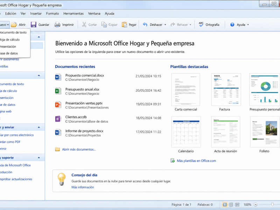Choose Hoja de cálculo from Nuevo dropdown

(15, 40)
